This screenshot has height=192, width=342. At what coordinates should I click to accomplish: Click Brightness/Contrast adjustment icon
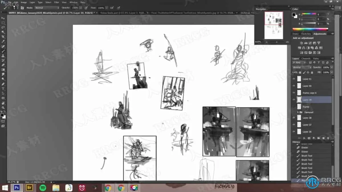[302, 43]
